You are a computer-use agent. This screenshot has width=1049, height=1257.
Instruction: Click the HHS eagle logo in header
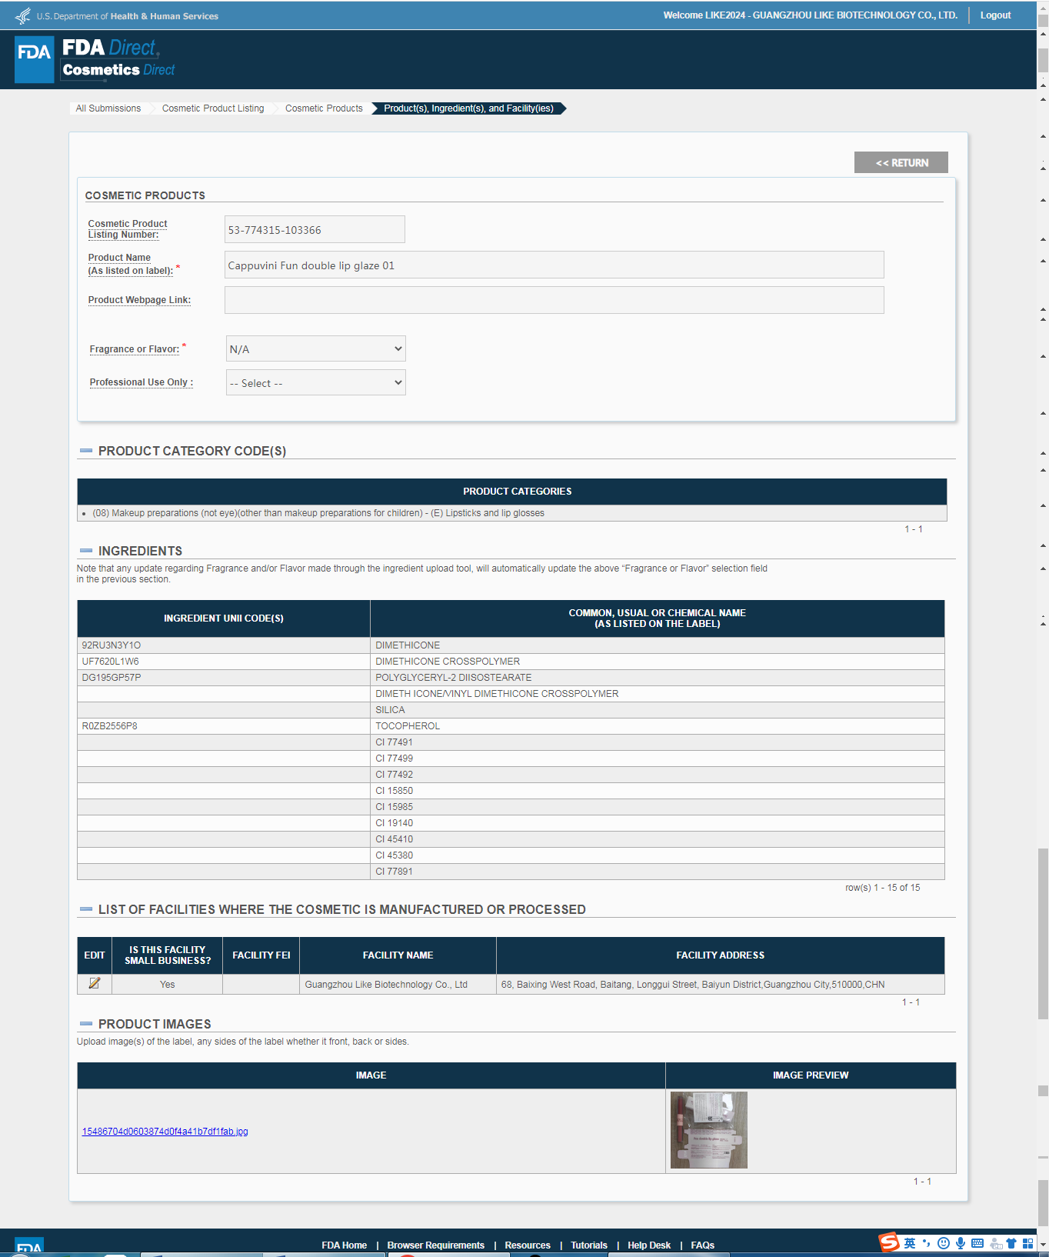point(23,15)
